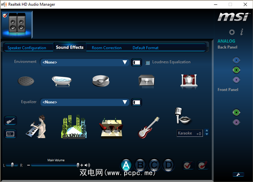Enable Loudness Equalization checkbox
The height and width of the screenshot is (182, 253).
[x=148, y=63]
